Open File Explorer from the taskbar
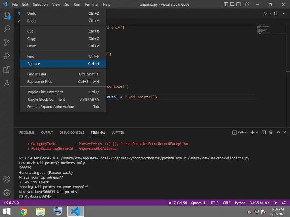 (40, 211)
